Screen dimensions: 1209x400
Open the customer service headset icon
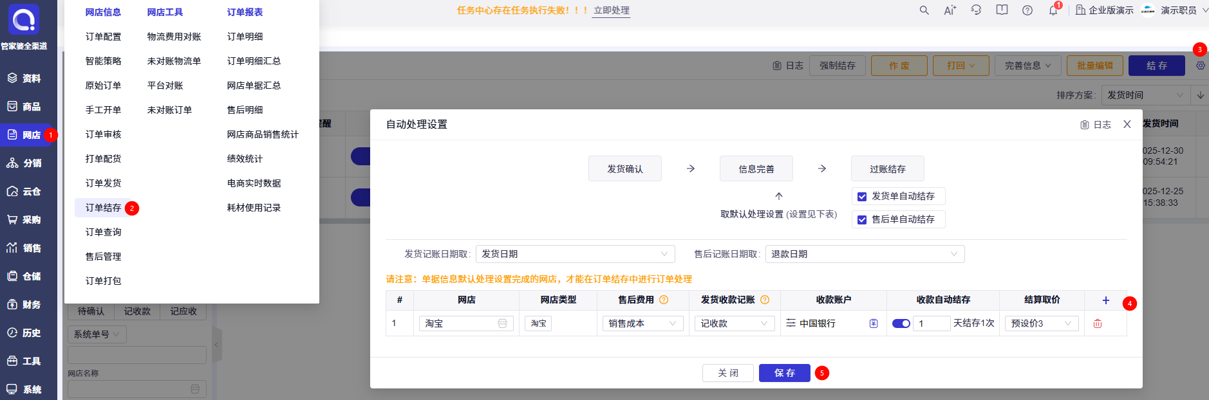[x=976, y=10]
